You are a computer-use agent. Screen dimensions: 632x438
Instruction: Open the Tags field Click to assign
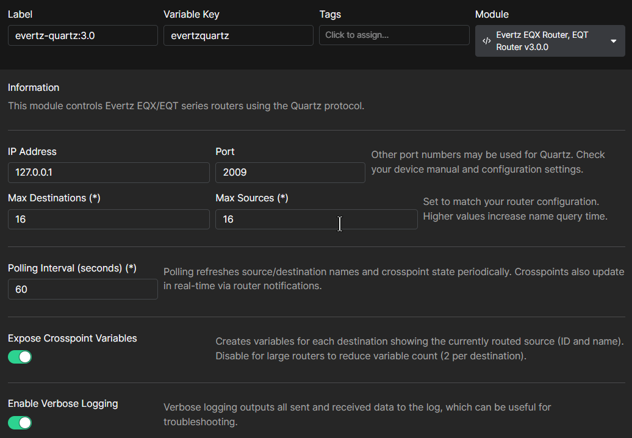tap(394, 35)
